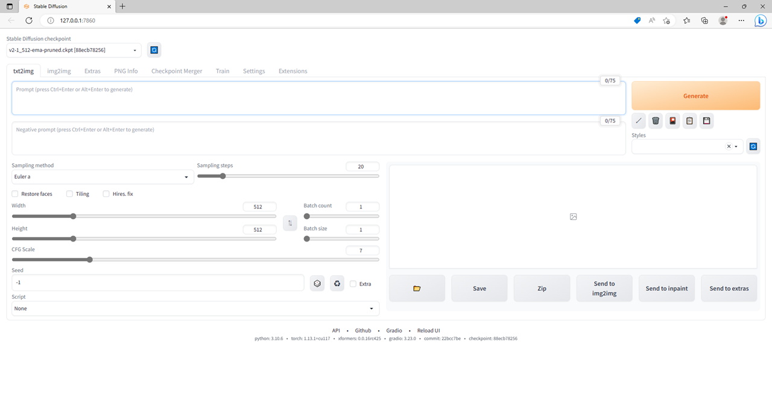Open the Stable Diffusion checkpoint dropdown

coord(74,50)
